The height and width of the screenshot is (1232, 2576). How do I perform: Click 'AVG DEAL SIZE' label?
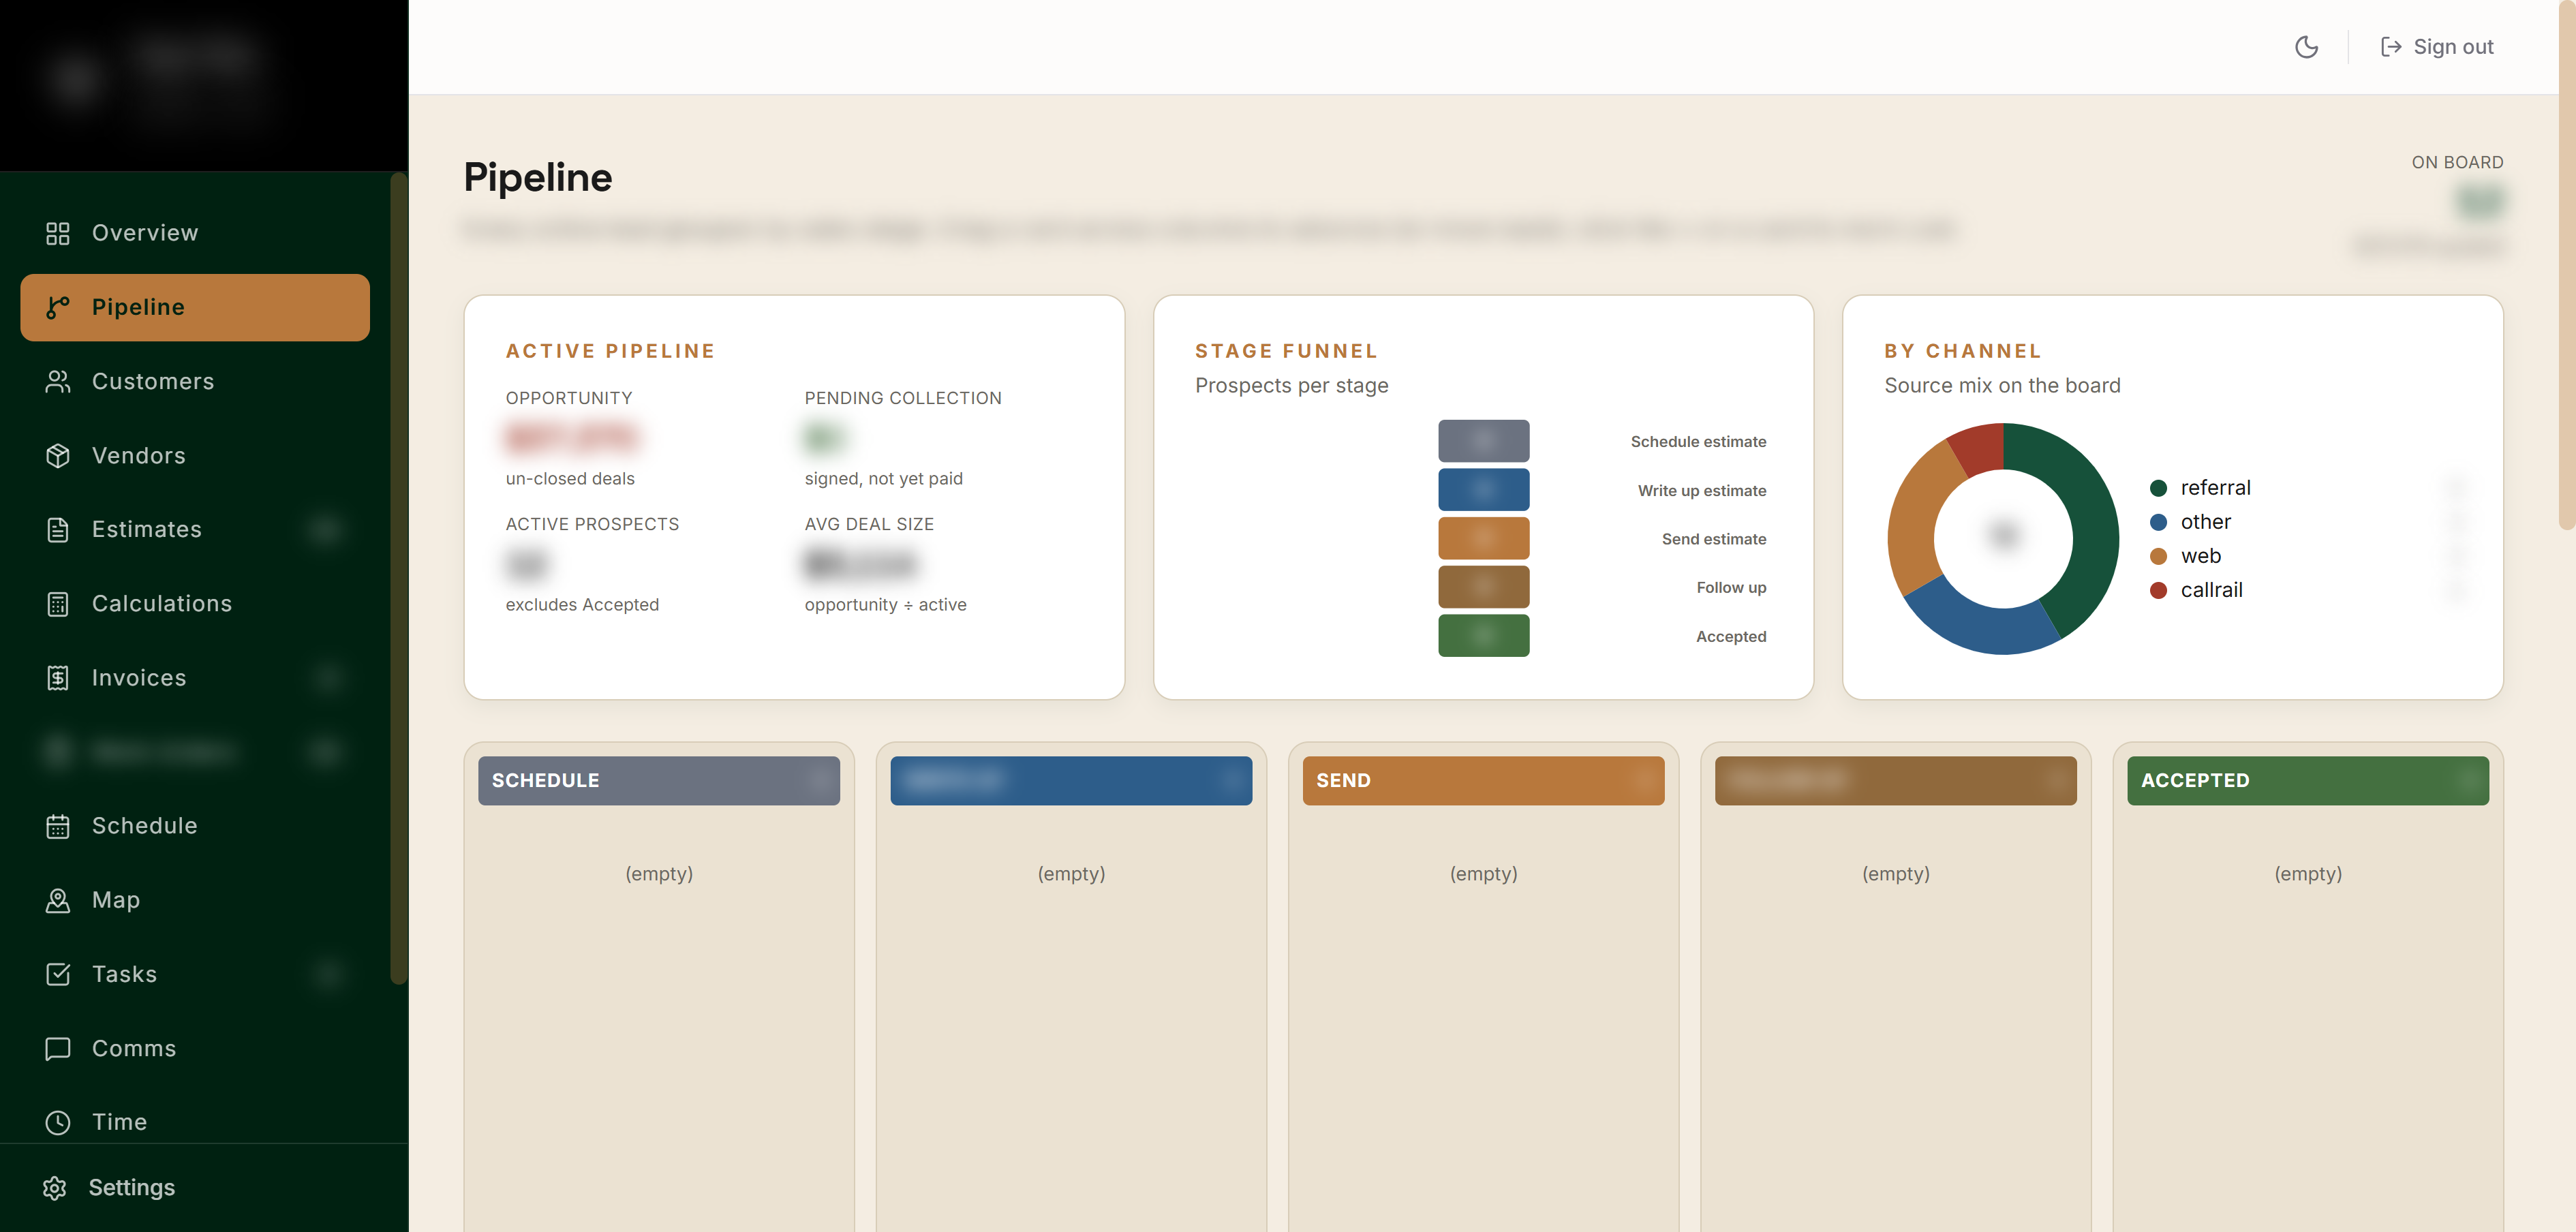(869, 524)
